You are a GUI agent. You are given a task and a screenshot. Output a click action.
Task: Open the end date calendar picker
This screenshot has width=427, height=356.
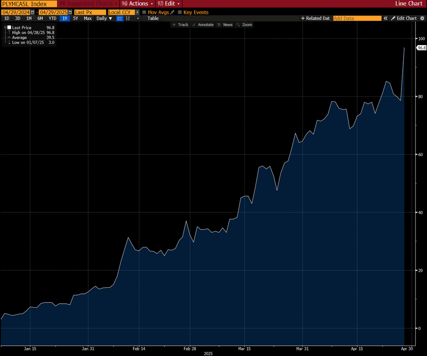pyautogui.click(x=70, y=12)
